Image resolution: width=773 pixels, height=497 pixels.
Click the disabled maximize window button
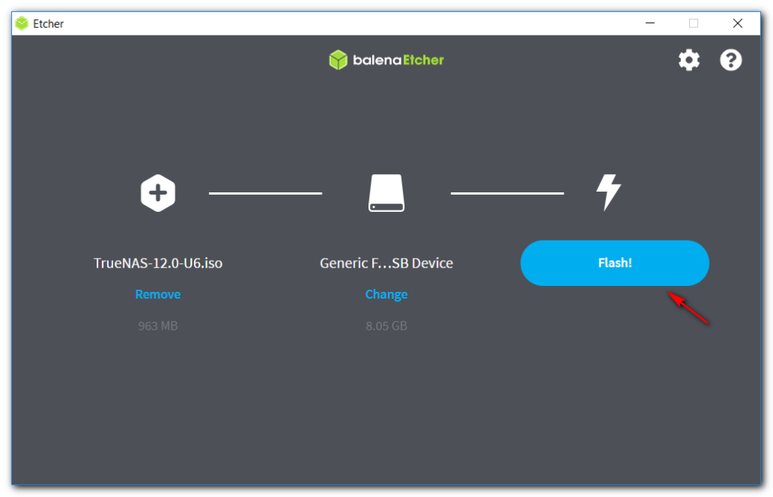tap(693, 23)
